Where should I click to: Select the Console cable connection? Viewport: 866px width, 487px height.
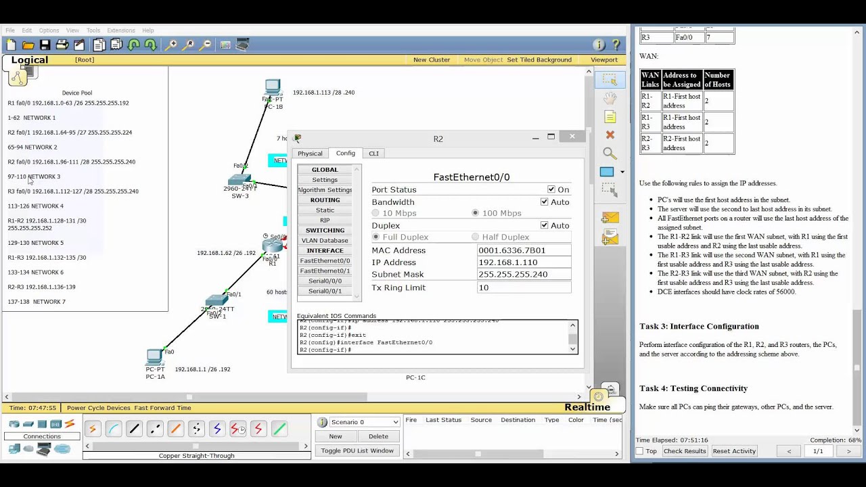tap(114, 429)
